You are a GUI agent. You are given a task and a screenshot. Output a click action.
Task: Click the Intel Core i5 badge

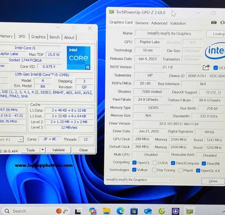pos(78,58)
